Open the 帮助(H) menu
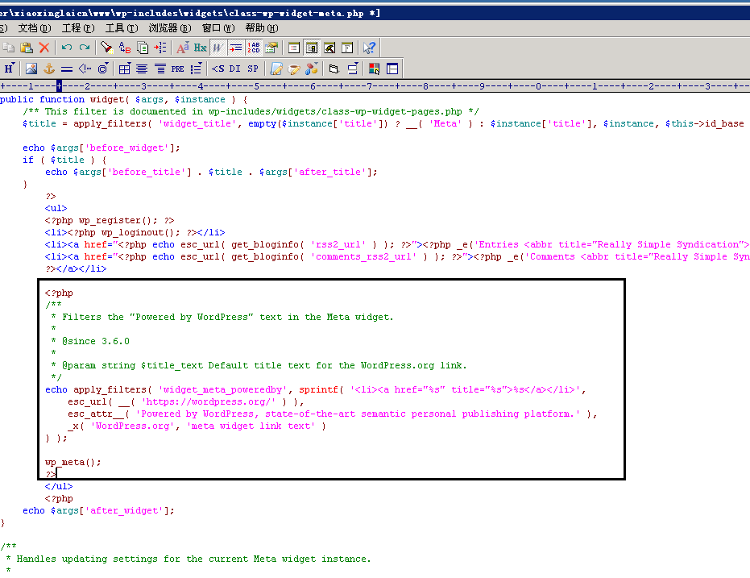Viewport: 750px width, 578px height. (x=262, y=28)
